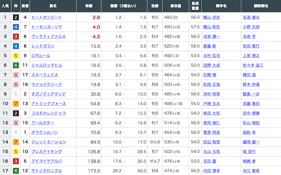Click the red win odds 4.0

pos(96,27)
